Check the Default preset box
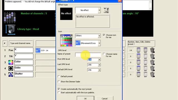This screenshot has width=178, height=100. pos(59,76)
